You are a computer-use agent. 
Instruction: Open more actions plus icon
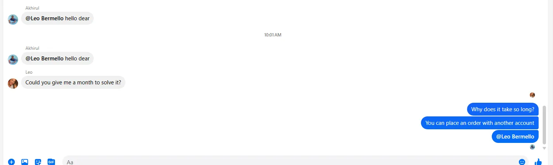coord(11,162)
